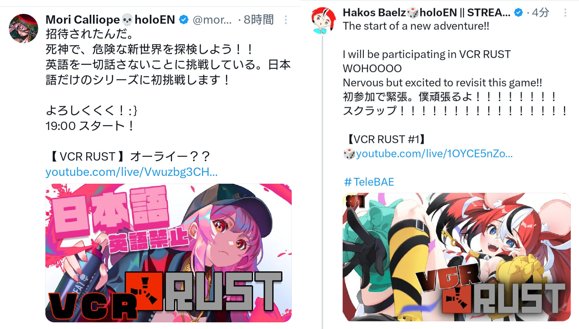
Task: Click the dice emoji in Baelz's name
Action: [413, 12]
